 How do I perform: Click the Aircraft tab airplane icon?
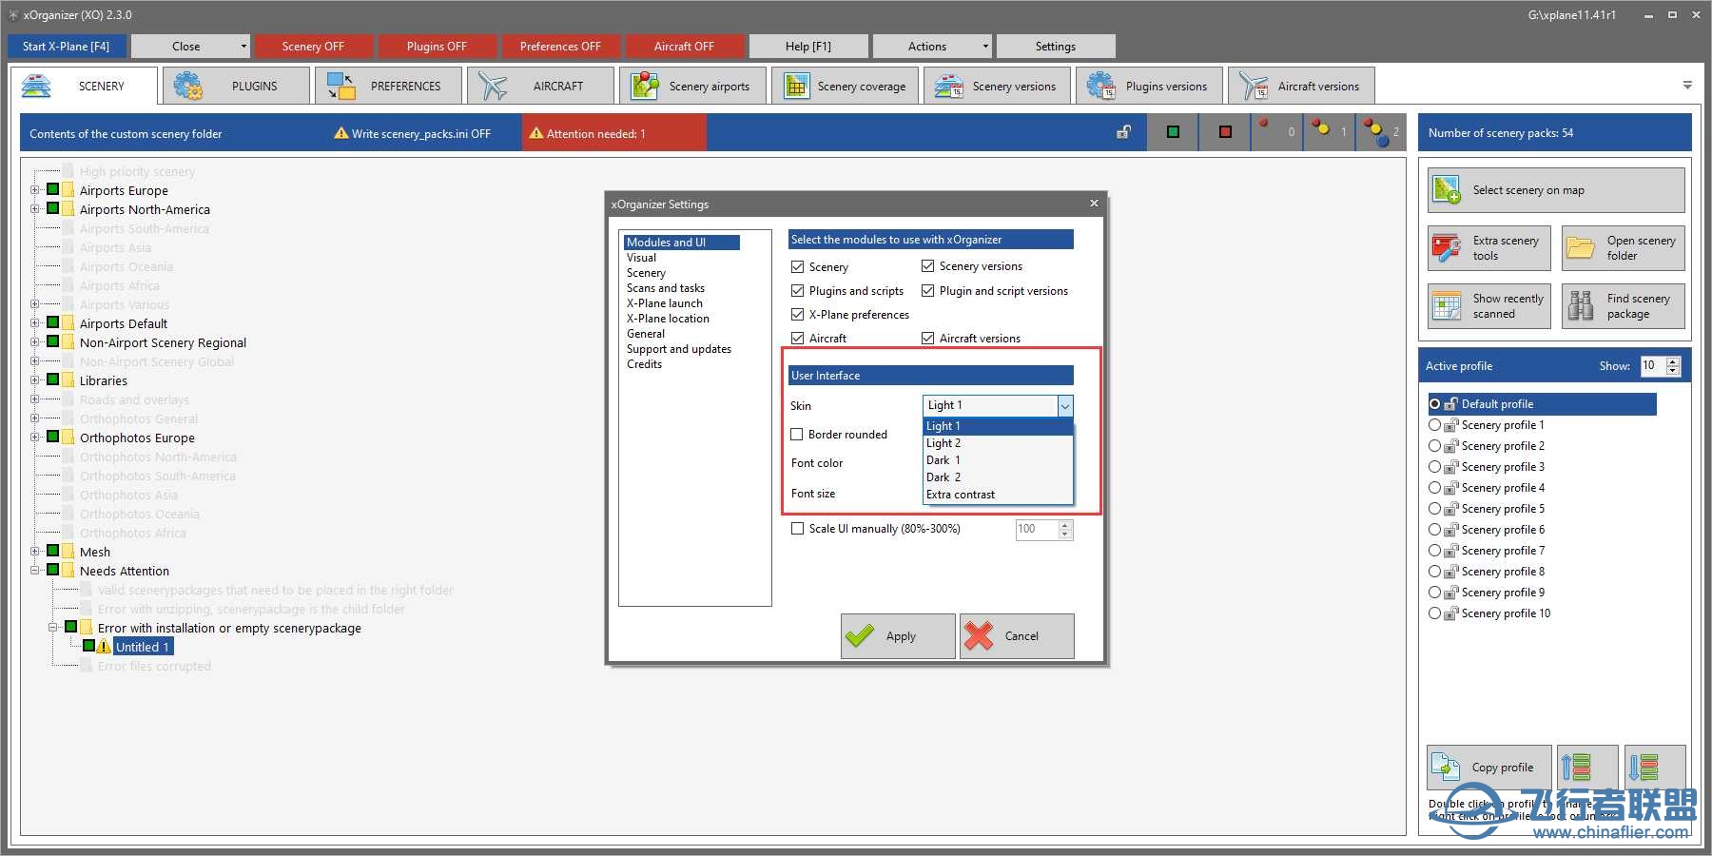(x=493, y=86)
